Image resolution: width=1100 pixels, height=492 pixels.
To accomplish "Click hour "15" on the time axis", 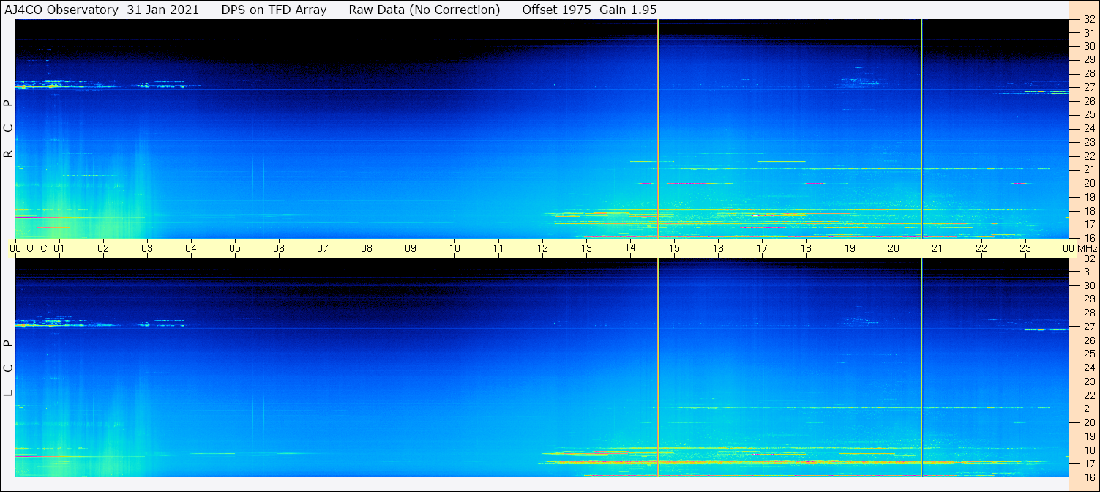I will 674,248.
